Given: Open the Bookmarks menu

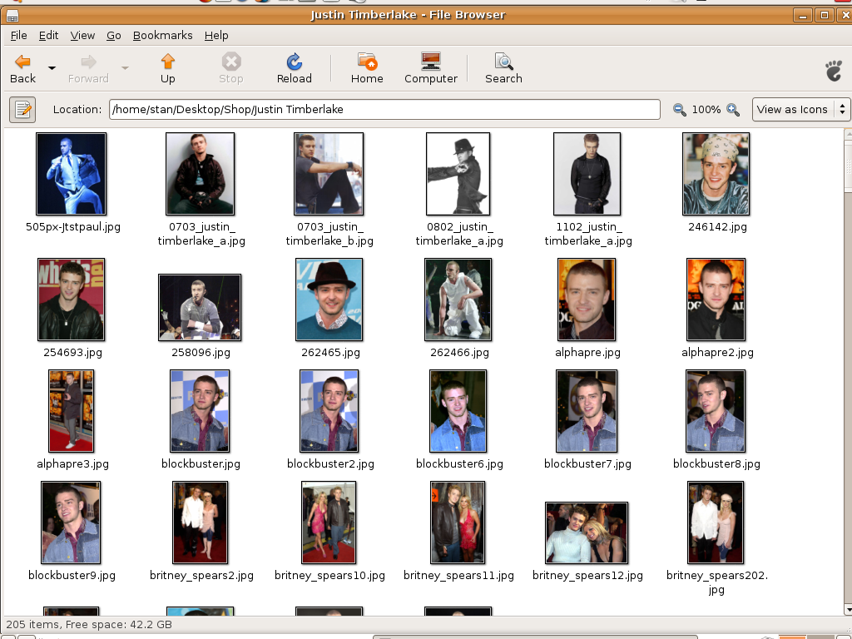Looking at the screenshot, I should [x=162, y=36].
